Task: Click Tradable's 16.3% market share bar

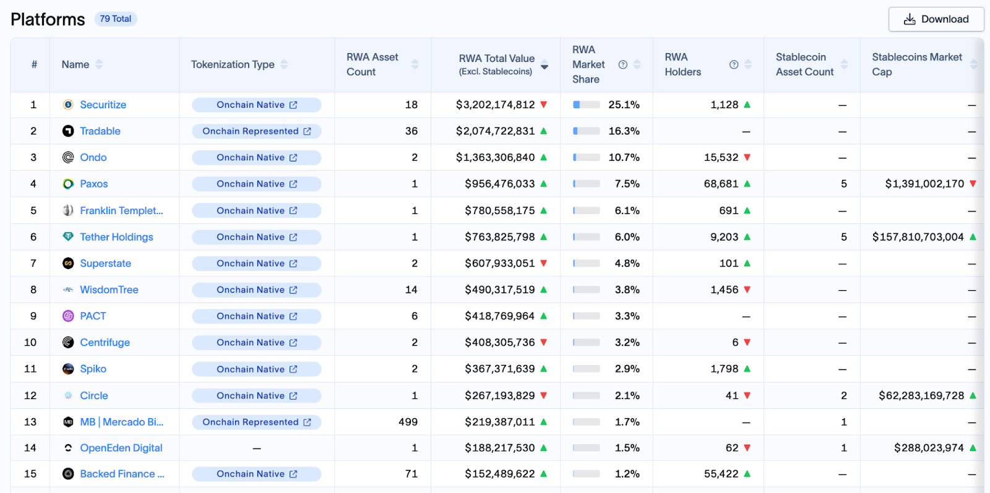Action: tap(587, 131)
